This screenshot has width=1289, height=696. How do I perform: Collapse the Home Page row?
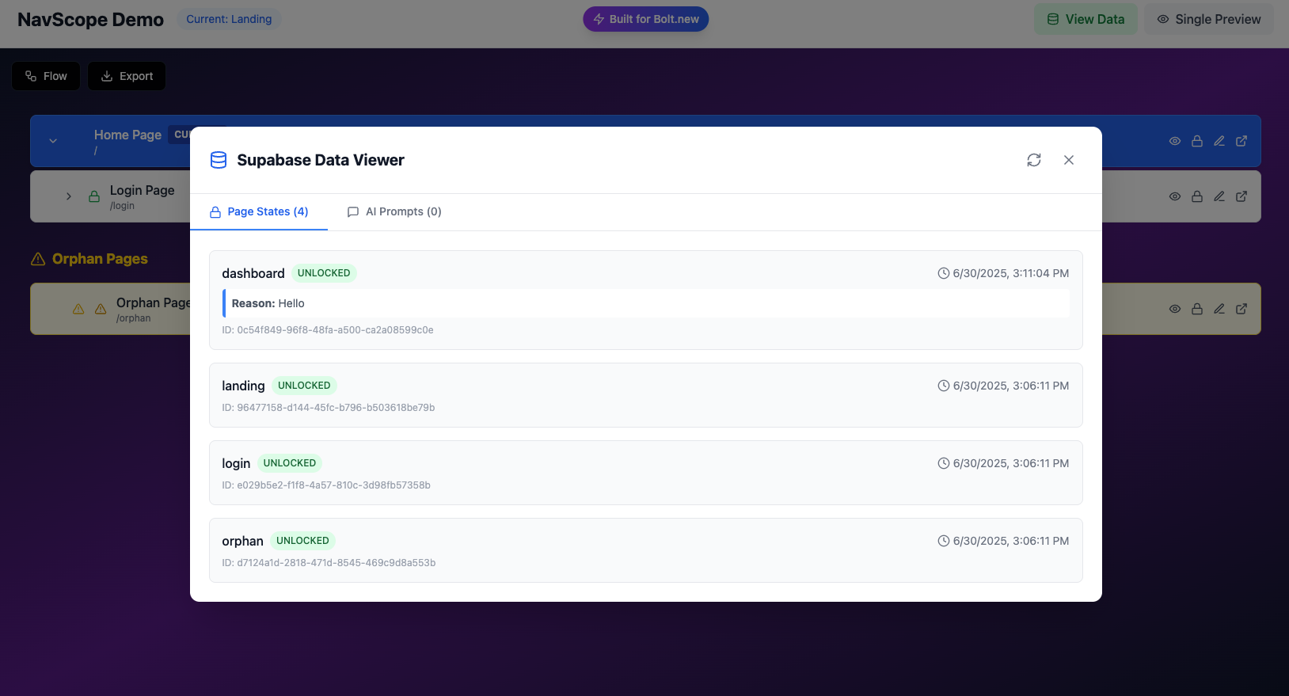[x=53, y=141]
